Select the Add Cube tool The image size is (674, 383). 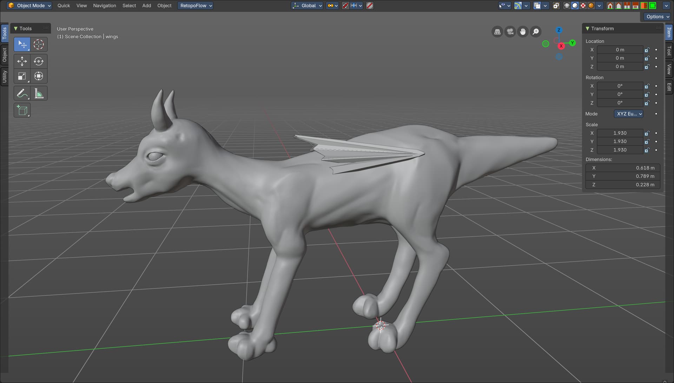22,110
